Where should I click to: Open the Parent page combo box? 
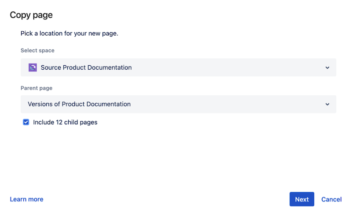tap(178, 104)
